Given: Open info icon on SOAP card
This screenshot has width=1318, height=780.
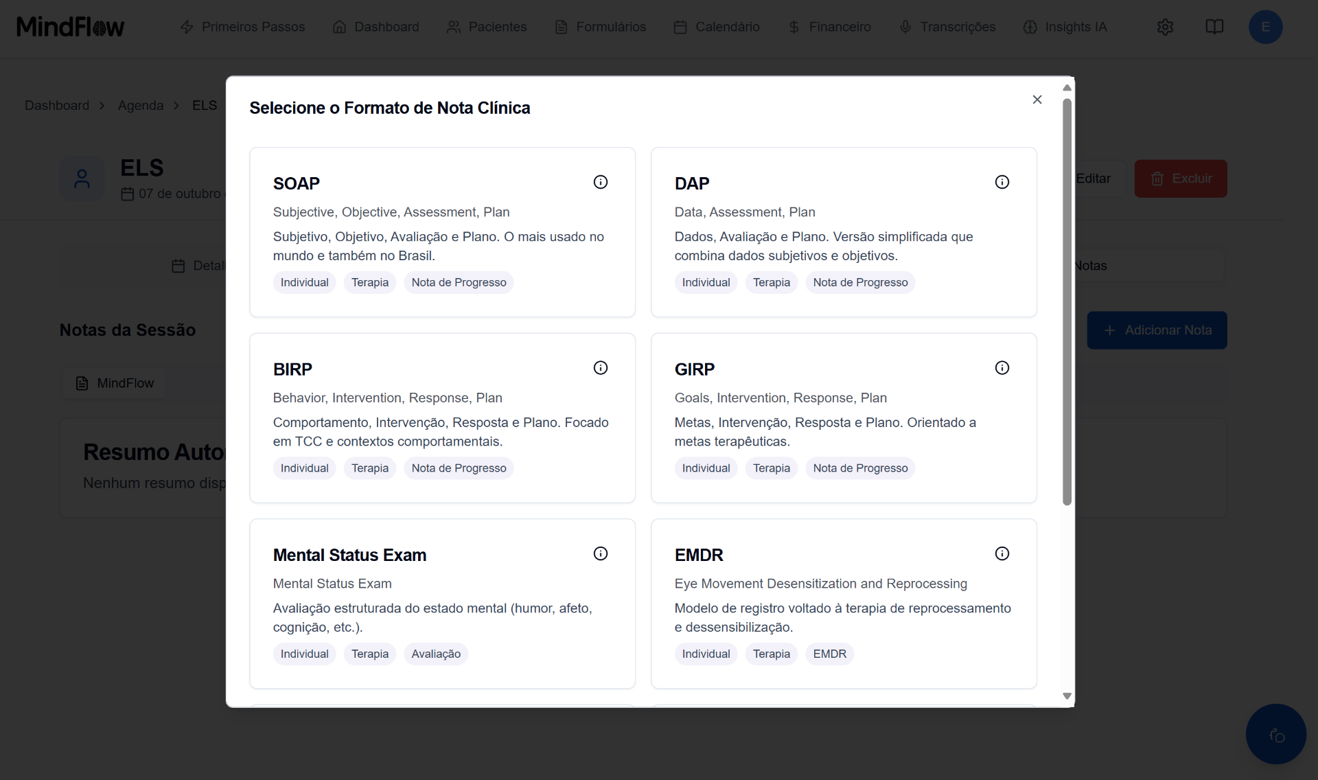Looking at the screenshot, I should tap(601, 182).
